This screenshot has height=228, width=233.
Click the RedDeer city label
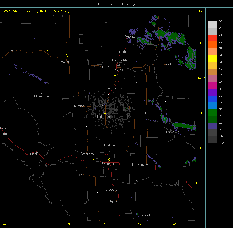(x=119, y=69)
